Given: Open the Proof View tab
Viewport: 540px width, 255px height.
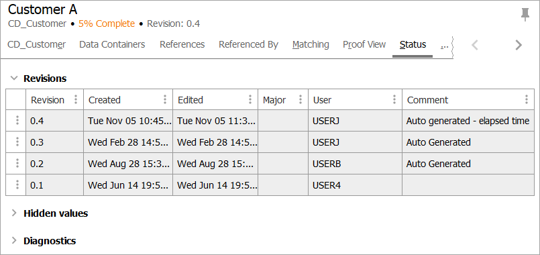Looking at the screenshot, I should pyautogui.click(x=364, y=44).
